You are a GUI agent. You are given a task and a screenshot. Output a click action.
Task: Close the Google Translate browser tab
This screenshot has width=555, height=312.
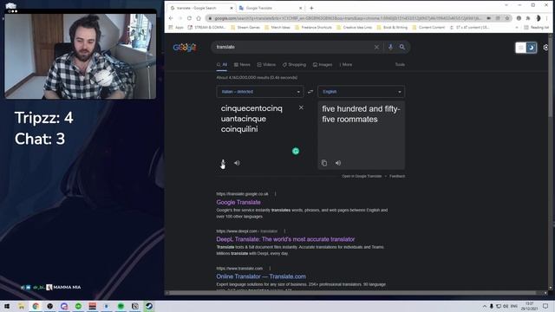(x=301, y=8)
